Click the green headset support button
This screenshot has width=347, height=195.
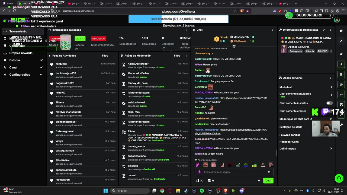pyautogui.click(x=339, y=178)
